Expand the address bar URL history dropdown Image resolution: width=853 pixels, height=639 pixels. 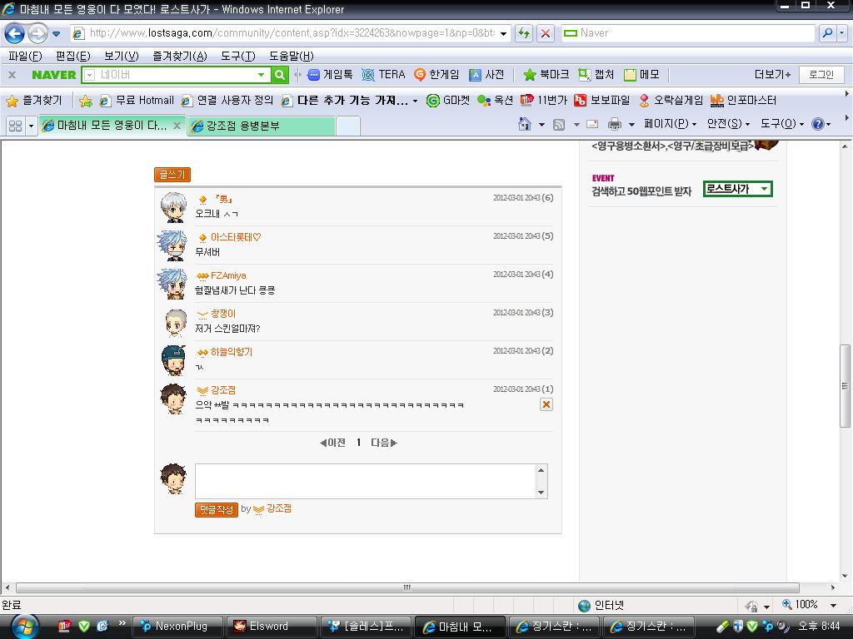click(504, 33)
